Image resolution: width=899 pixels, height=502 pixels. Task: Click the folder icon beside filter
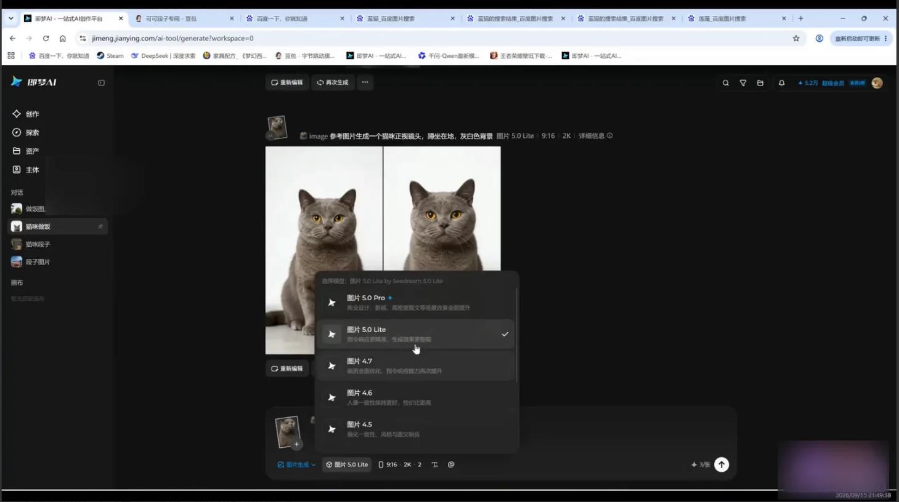pos(760,83)
